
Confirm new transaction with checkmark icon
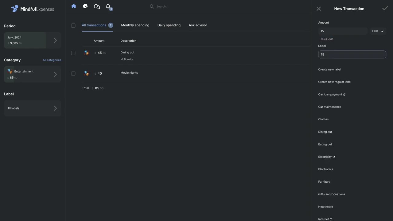385,9
